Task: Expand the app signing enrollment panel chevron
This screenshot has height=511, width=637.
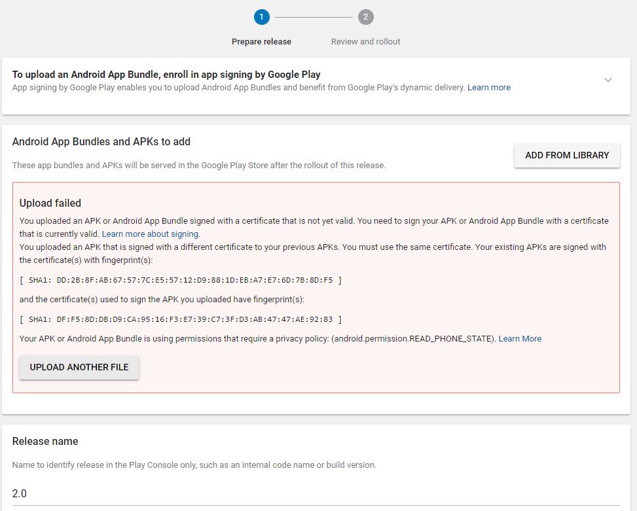Action: [x=608, y=80]
